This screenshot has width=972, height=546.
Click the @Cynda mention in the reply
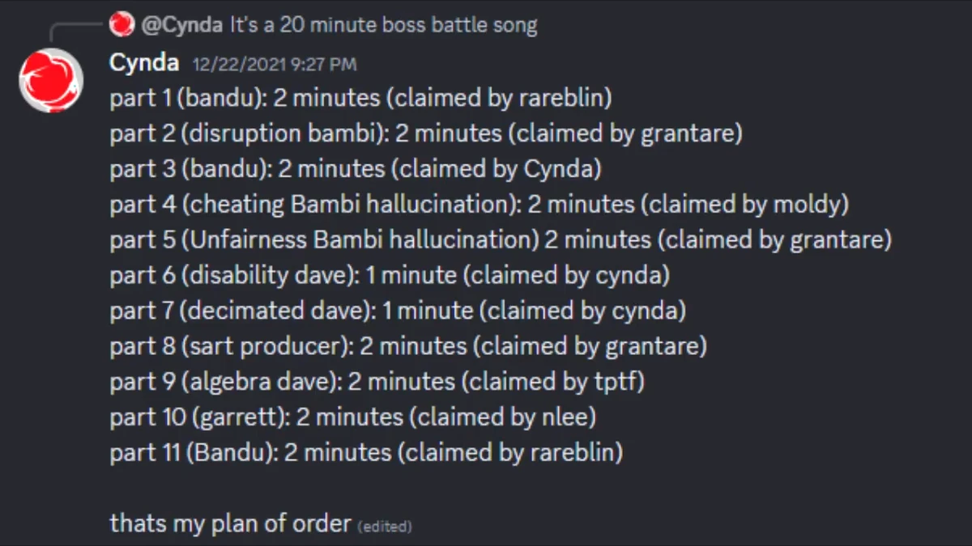point(182,25)
